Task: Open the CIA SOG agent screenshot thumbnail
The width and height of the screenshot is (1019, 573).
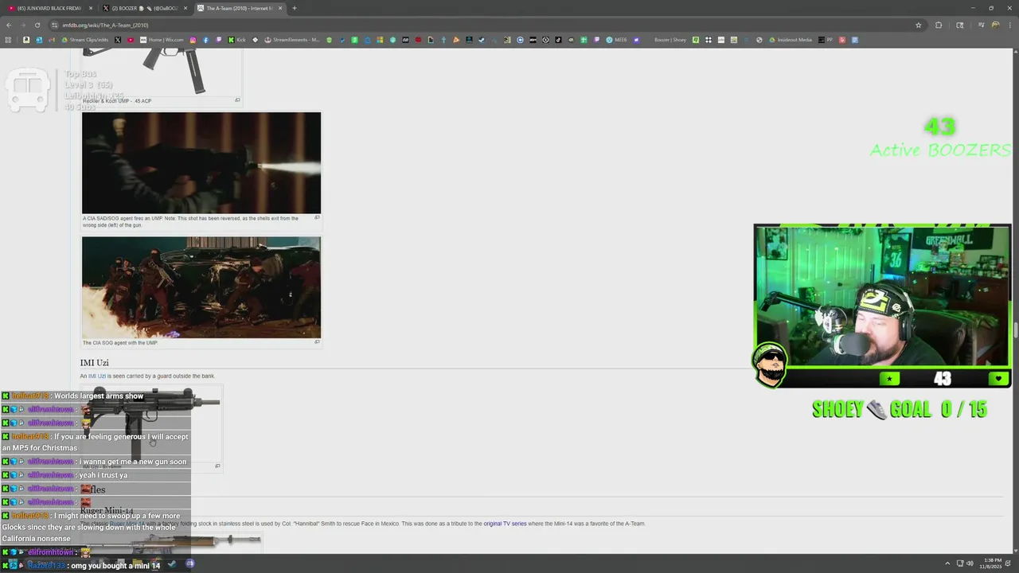Action: point(201,287)
